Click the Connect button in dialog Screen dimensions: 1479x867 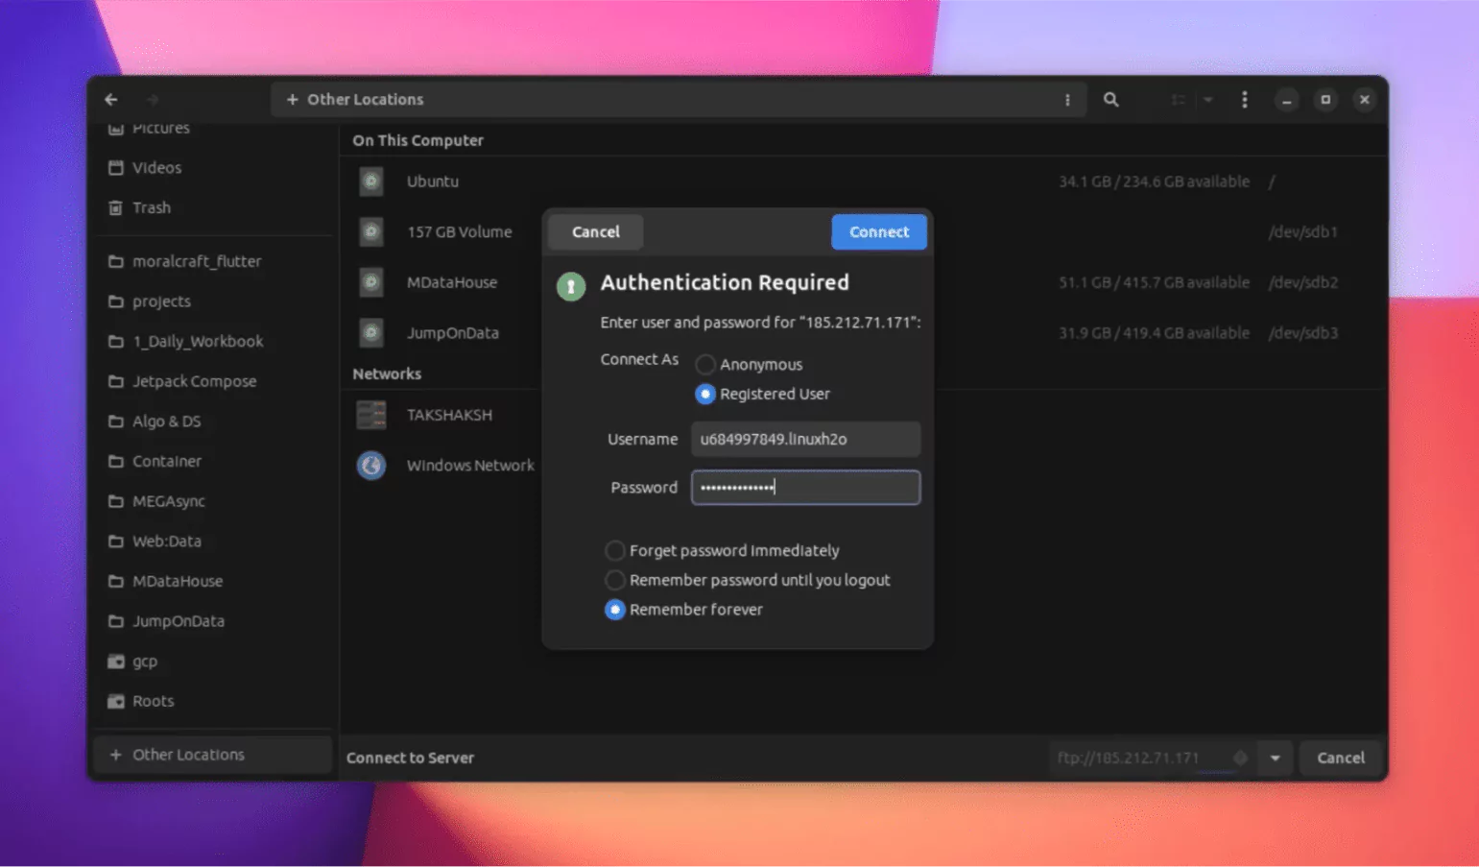(878, 231)
